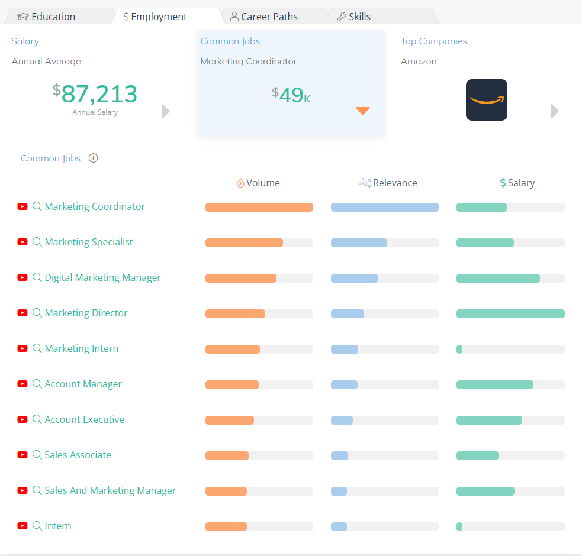
Task: Open YouTube video for Marketing Director
Action: [x=22, y=313]
